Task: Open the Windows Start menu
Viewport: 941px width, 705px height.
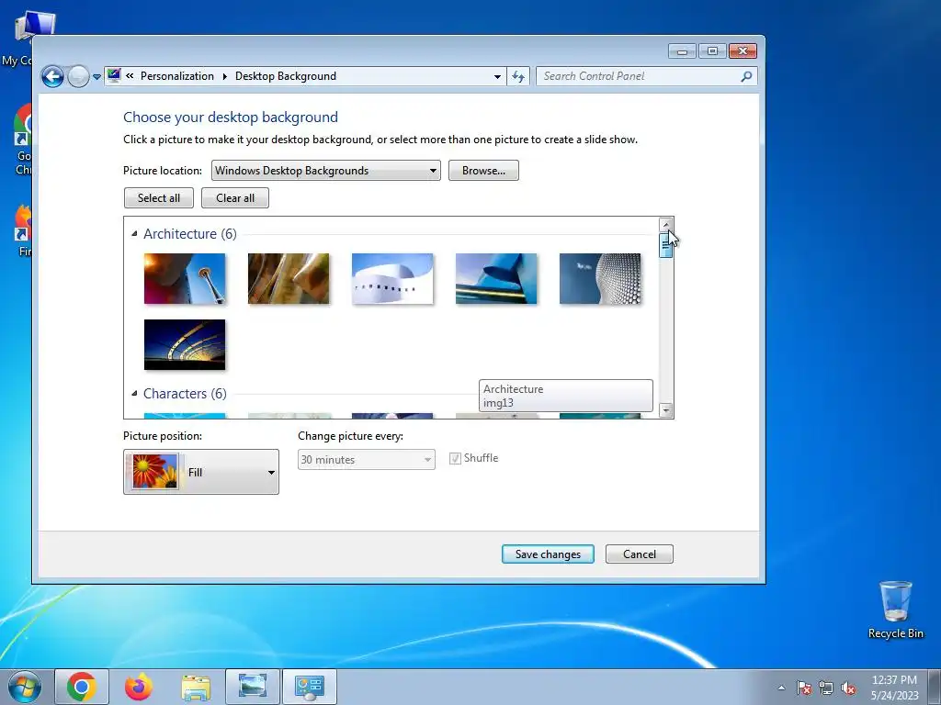Action: (x=25, y=687)
